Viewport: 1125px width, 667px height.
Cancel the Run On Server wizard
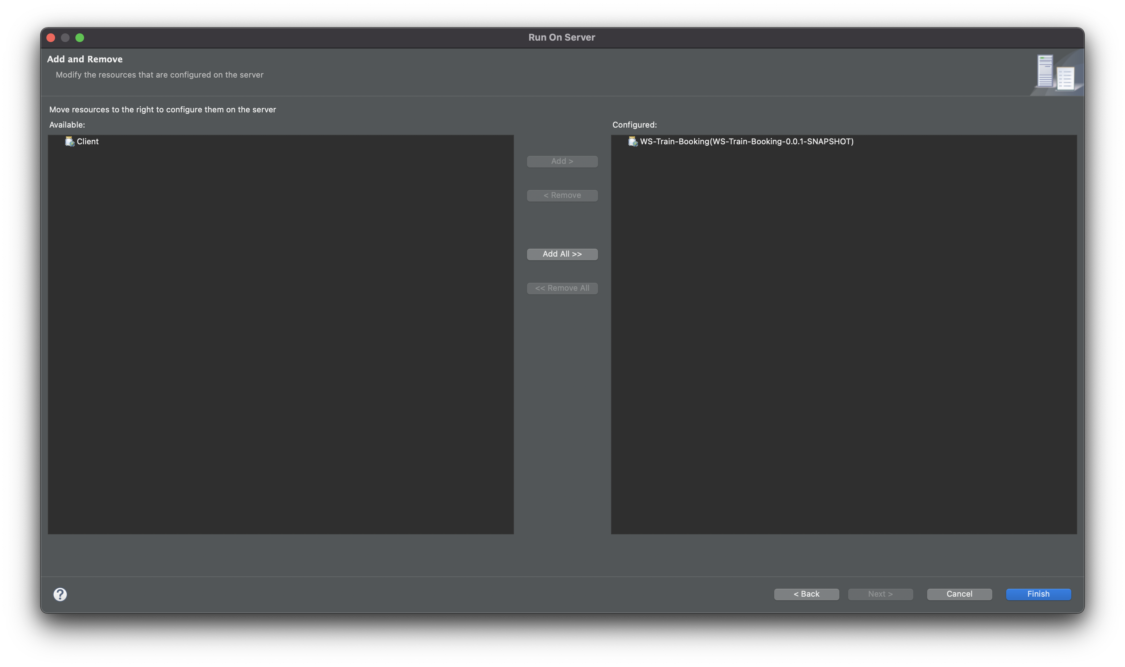[x=959, y=594]
